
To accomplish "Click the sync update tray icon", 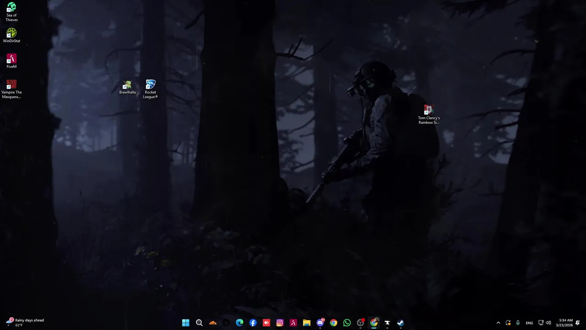I will tap(508, 323).
